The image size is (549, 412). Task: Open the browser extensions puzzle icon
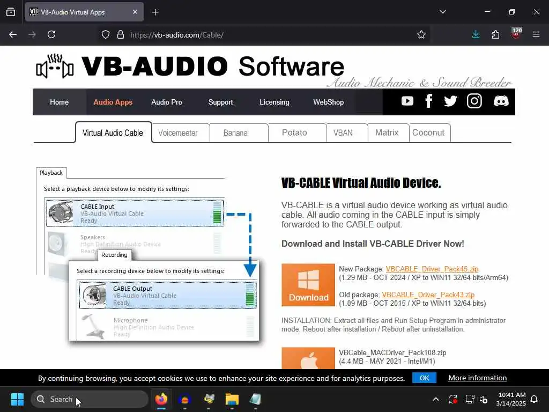(x=495, y=34)
